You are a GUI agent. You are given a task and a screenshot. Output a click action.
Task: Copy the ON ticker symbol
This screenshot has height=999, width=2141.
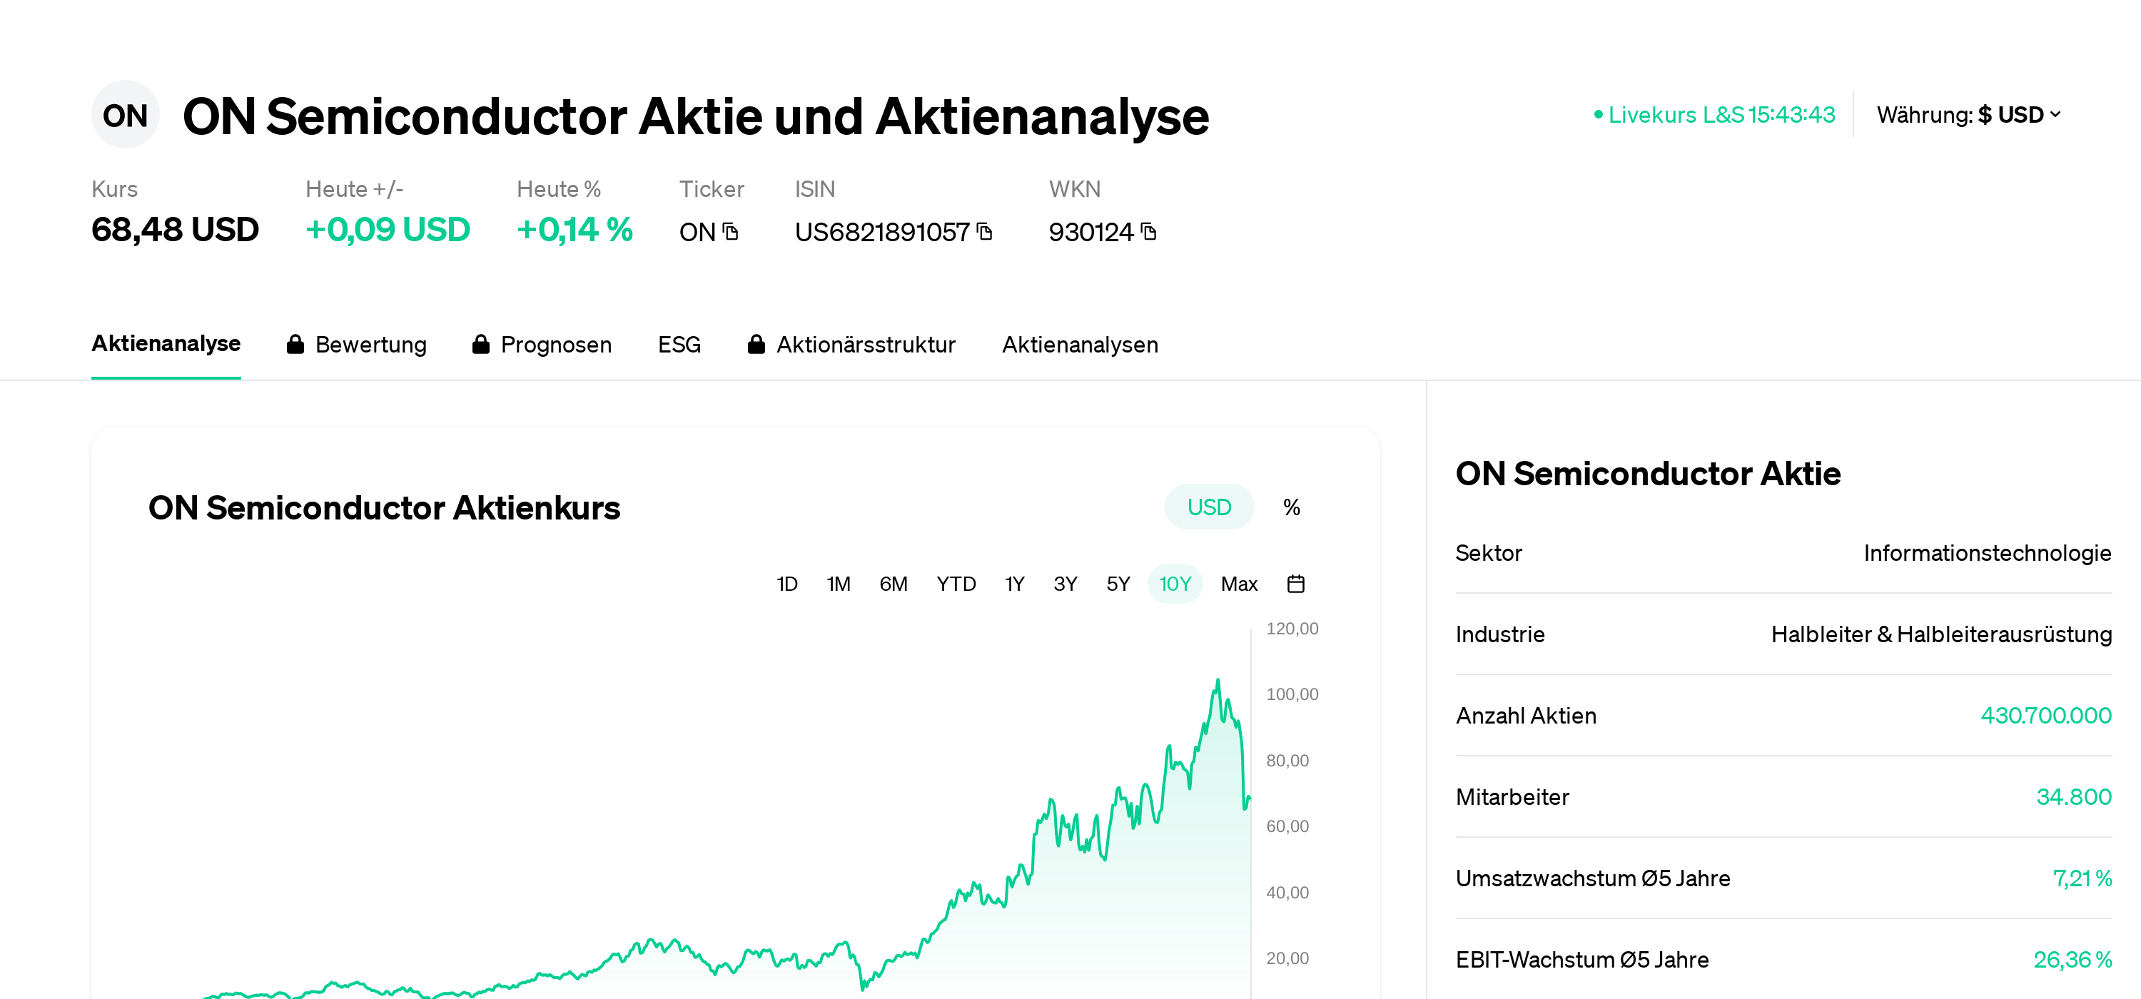(731, 232)
